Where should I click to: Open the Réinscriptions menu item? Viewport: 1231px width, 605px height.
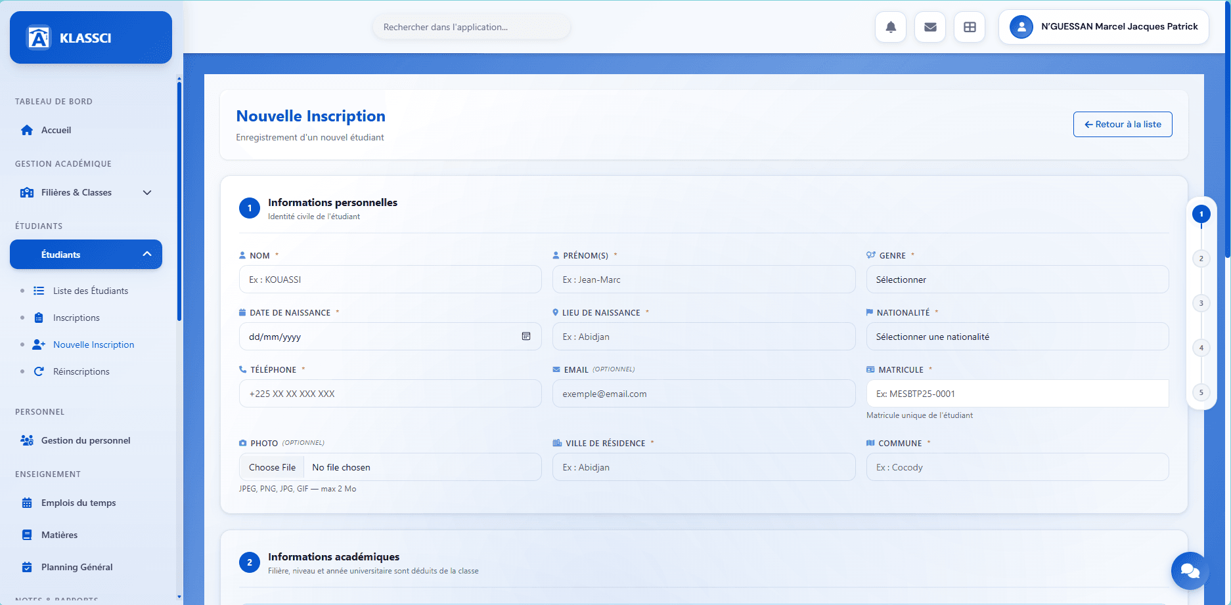click(81, 371)
